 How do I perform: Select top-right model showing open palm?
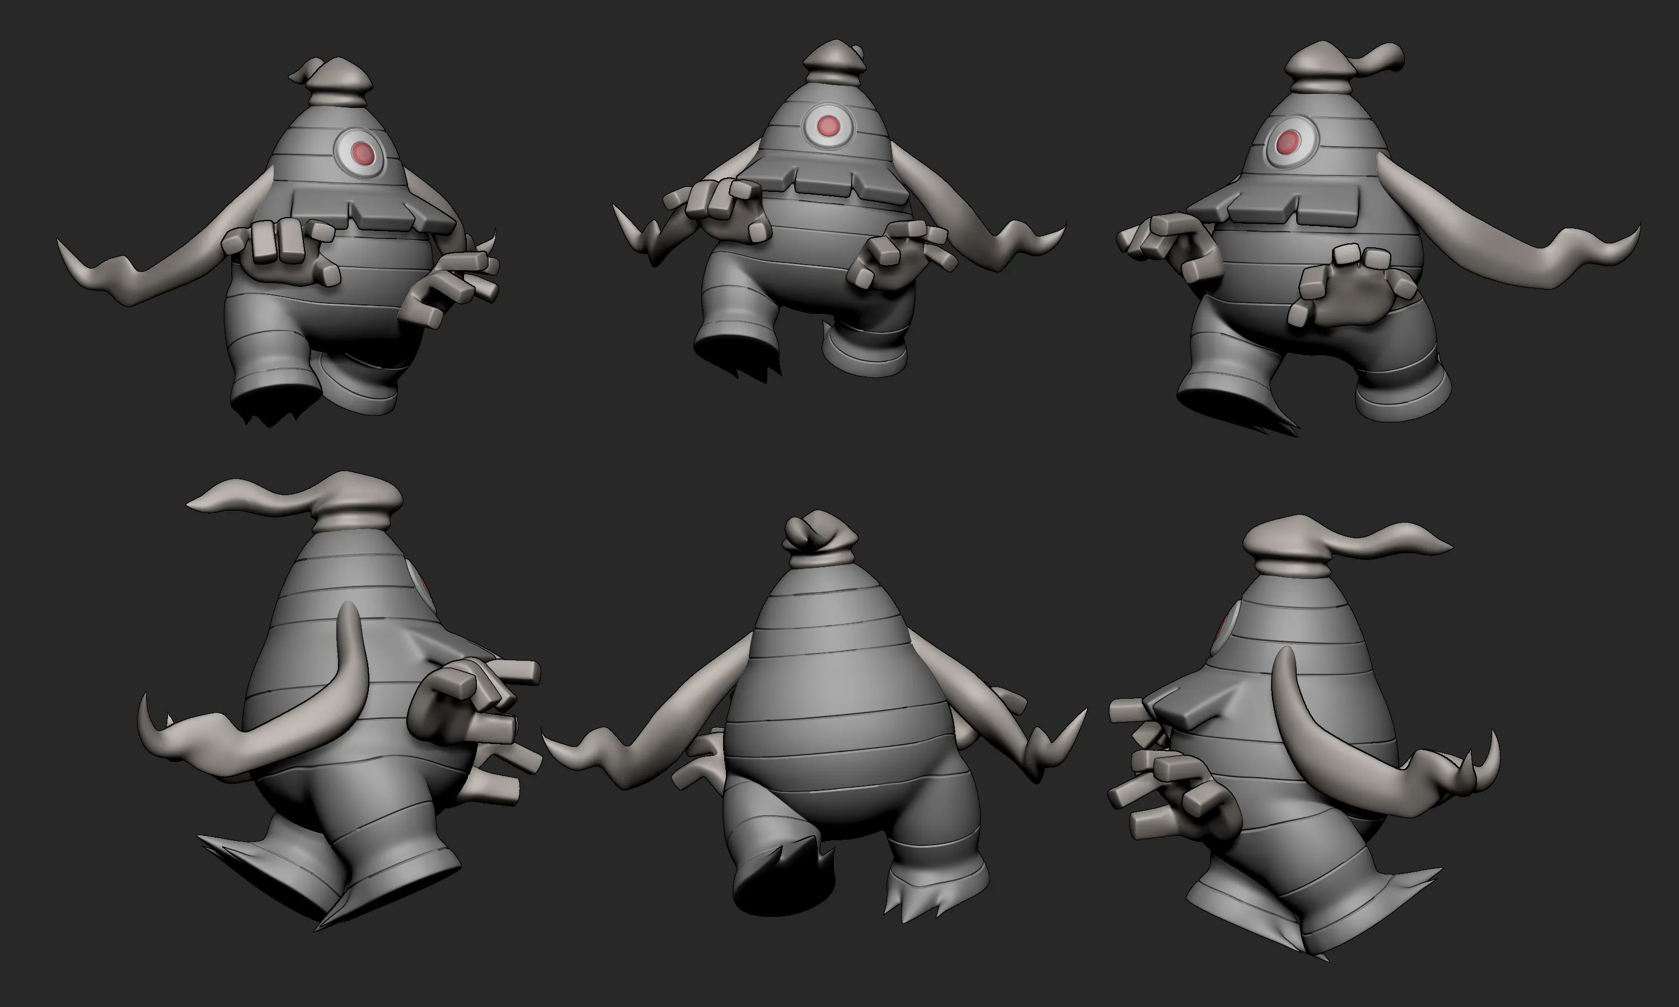point(1378,238)
